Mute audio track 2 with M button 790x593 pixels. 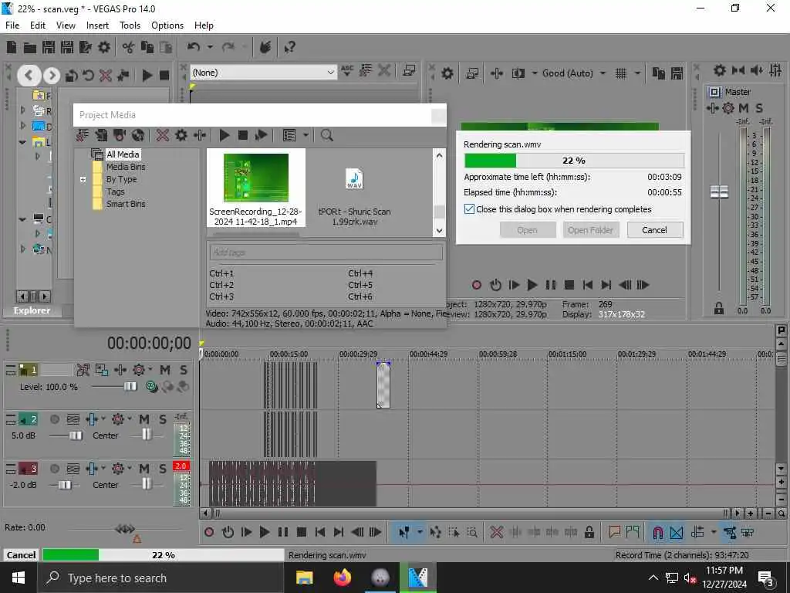point(144,419)
